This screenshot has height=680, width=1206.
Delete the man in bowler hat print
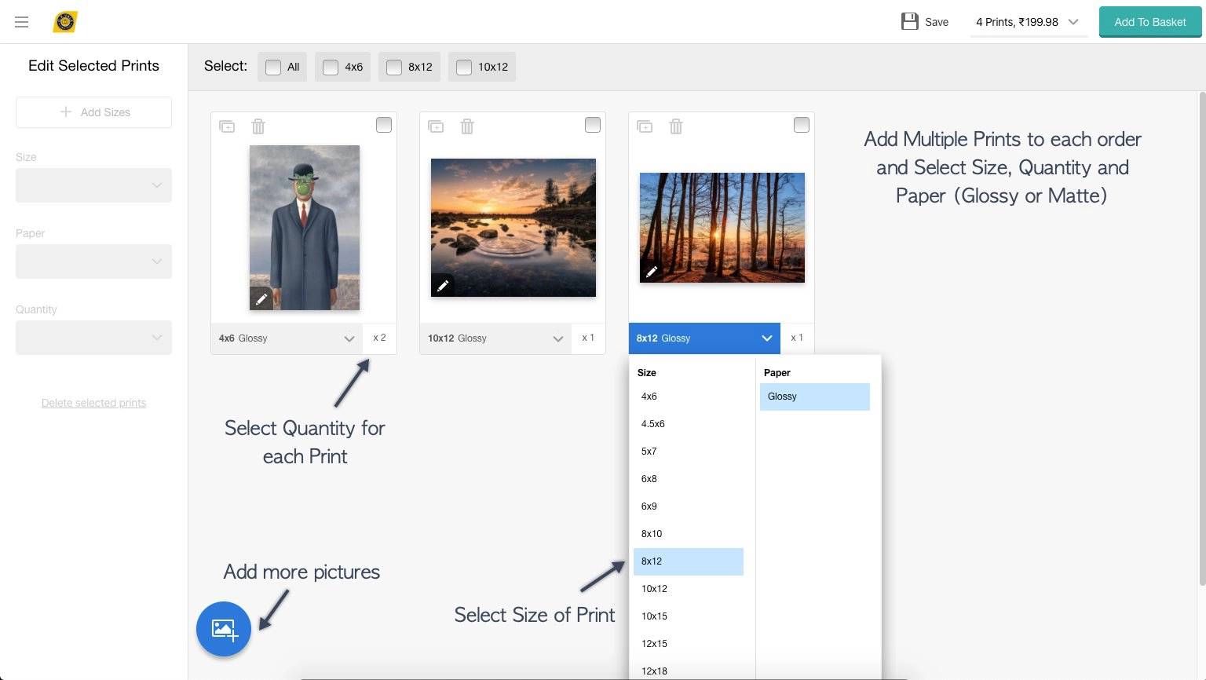pyautogui.click(x=258, y=126)
